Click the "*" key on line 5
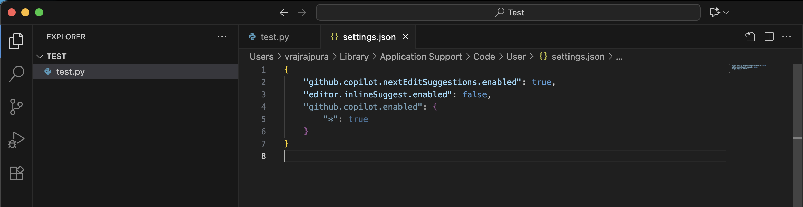The image size is (803, 207). click(x=331, y=119)
